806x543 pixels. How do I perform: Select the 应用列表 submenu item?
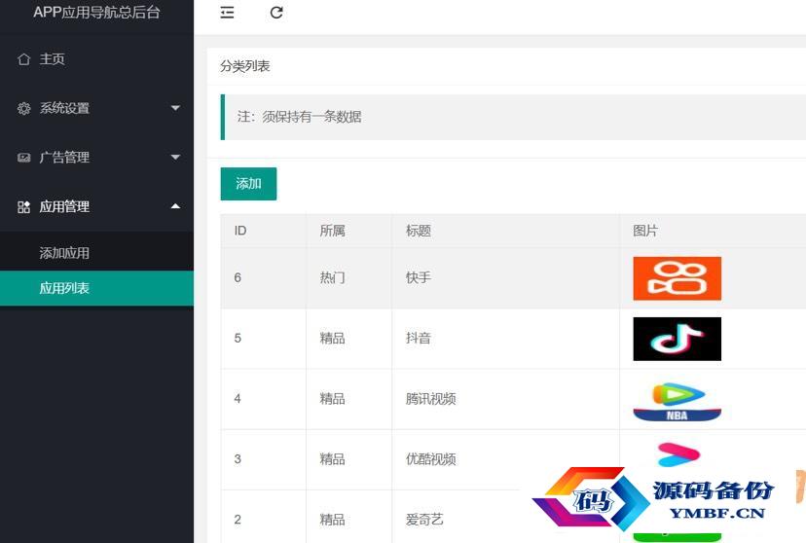click(x=96, y=288)
